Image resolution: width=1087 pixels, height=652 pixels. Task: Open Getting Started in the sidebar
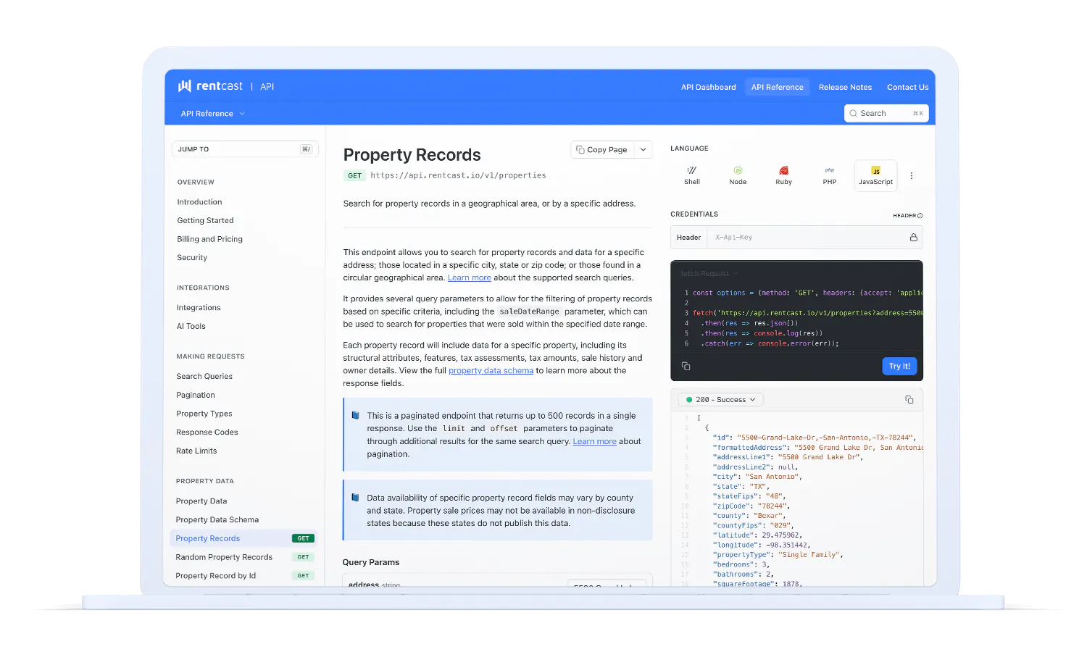(x=205, y=221)
